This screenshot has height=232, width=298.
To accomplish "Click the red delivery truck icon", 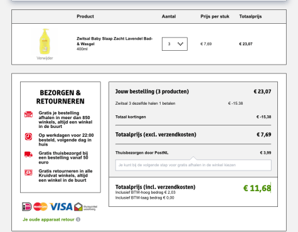I will (28, 154).
